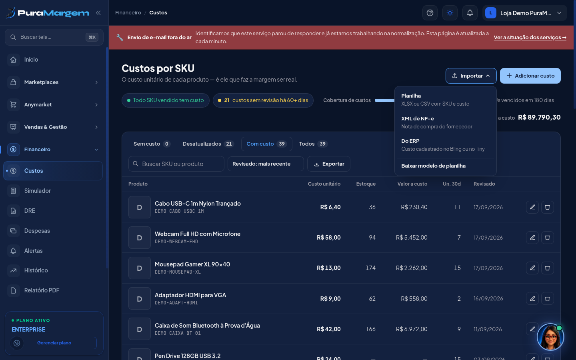
Task: Open Alertas in the sidebar
Action: tap(53, 251)
